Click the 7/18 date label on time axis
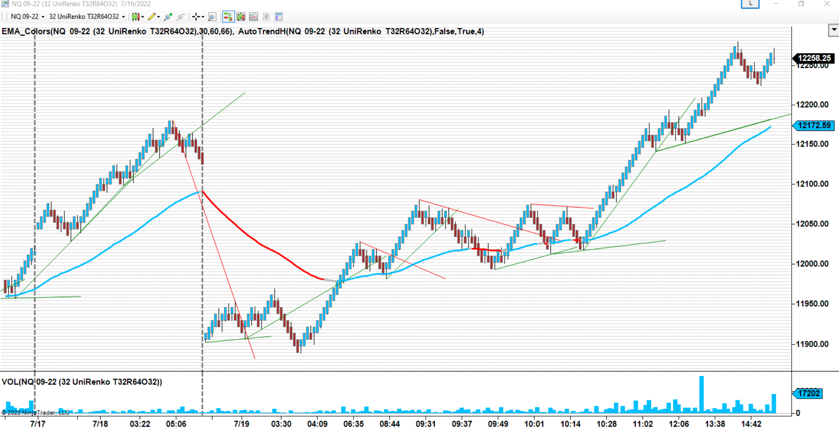Image resolution: width=839 pixels, height=435 pixels. [x=100, y=424]
